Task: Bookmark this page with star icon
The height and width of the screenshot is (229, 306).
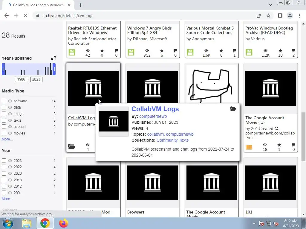Action: pyautogui.click(x=268, y=16)
